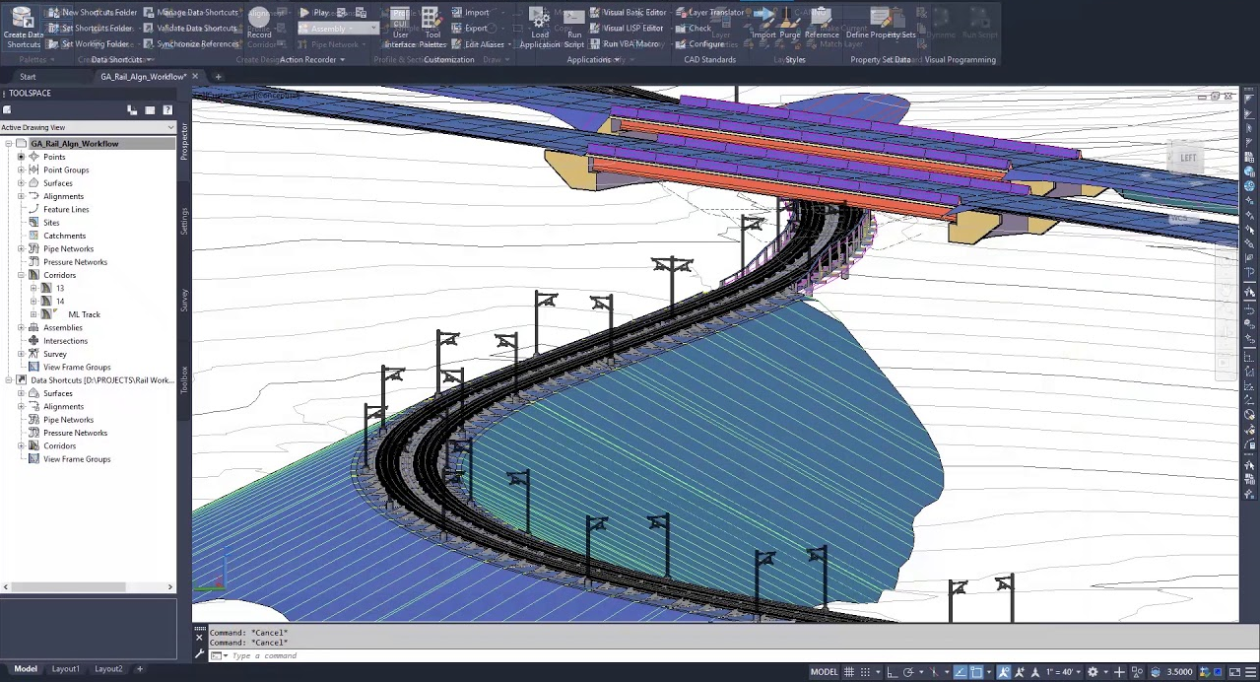1260x682 pixels.
Task: Click the Load Application icon
Action: click(x=539, y=20)
